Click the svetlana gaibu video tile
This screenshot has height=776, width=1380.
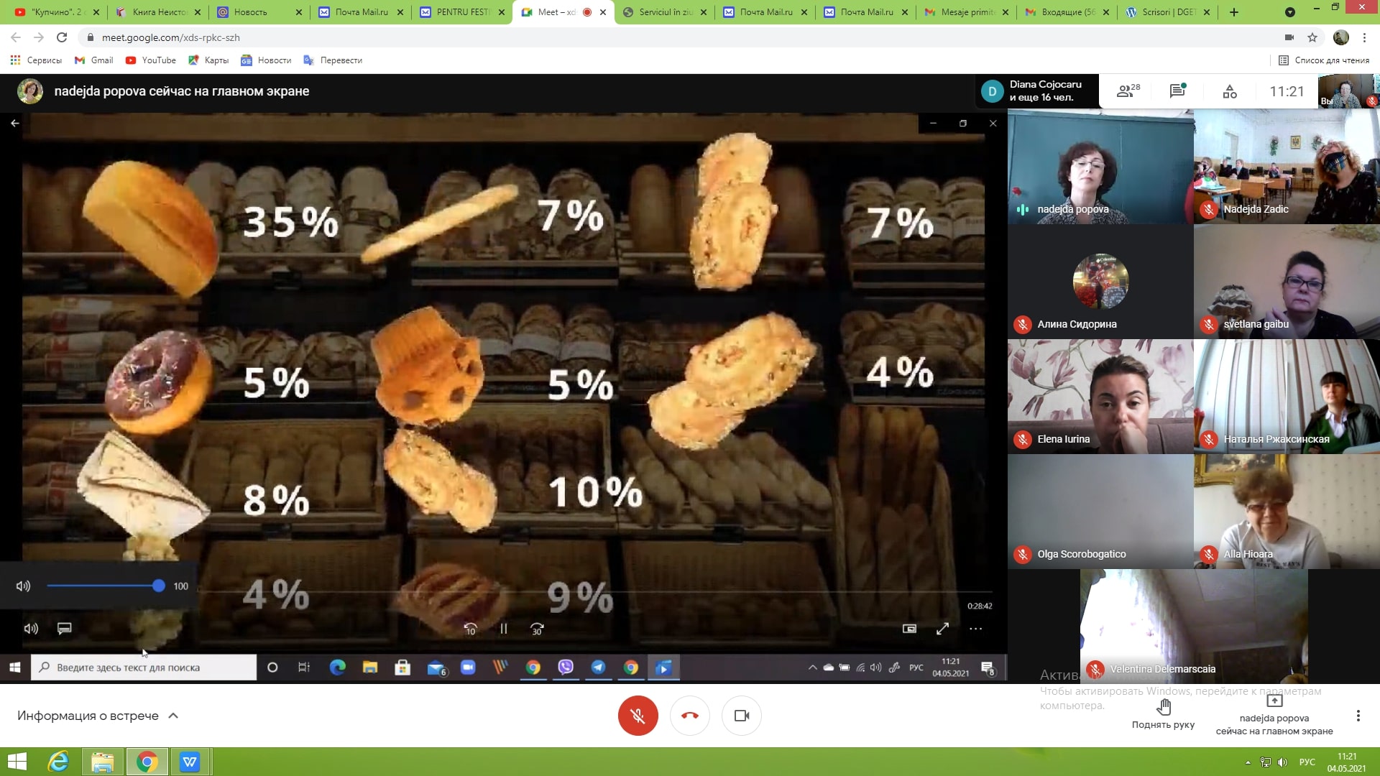pyautogui.click(x=1287, y=282)
